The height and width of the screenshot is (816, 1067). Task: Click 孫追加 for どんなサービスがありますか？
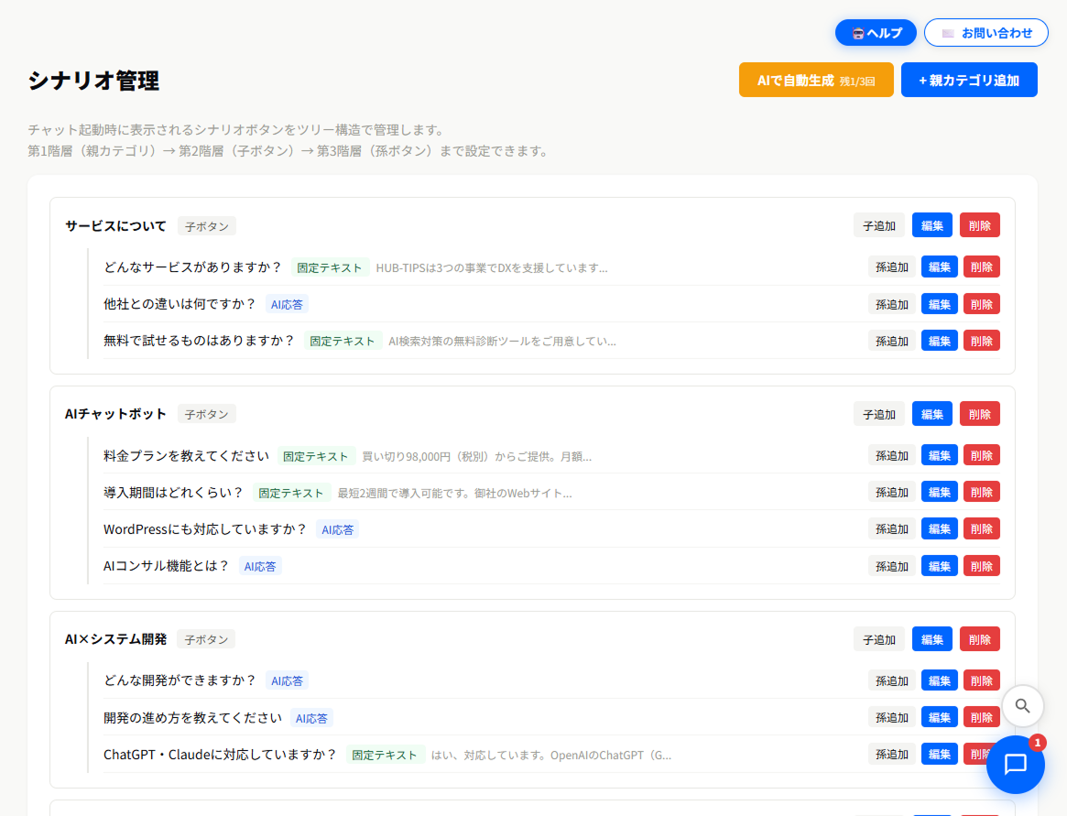point(891,267)
